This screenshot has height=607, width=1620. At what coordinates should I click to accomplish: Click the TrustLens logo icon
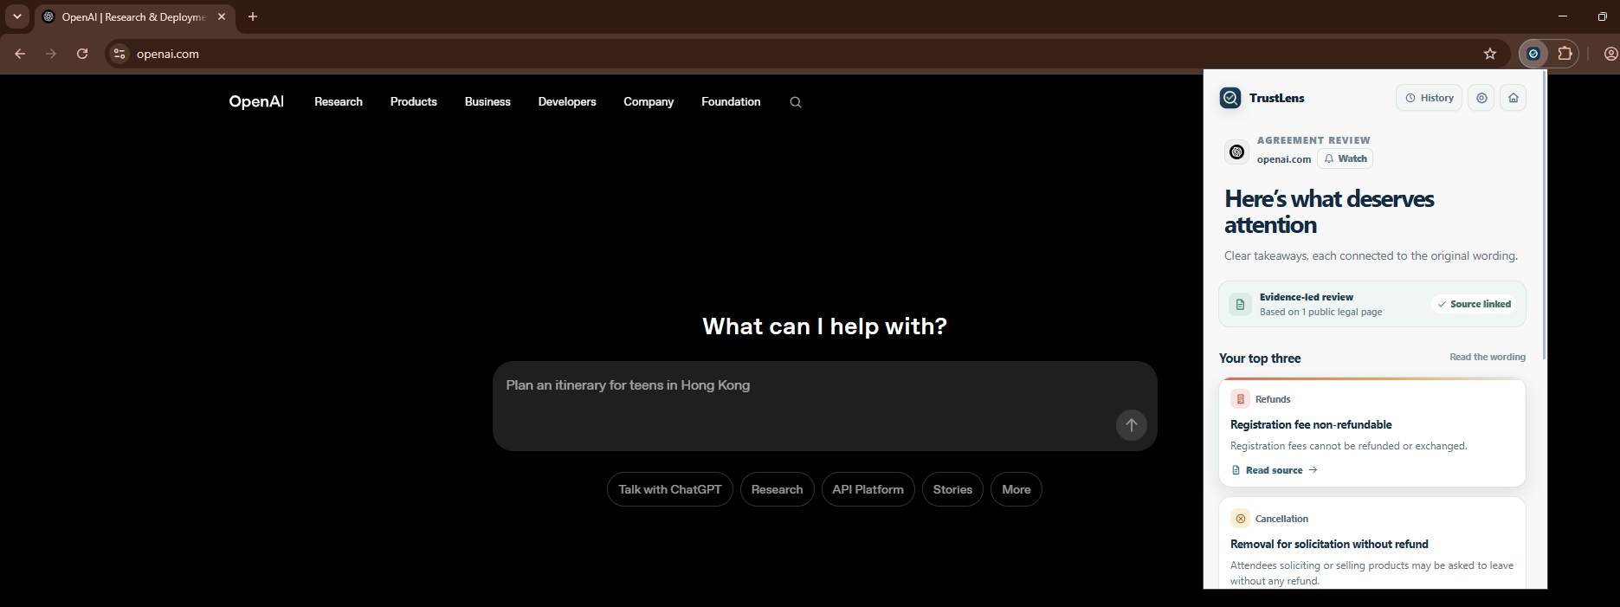pyautogui.click(x=1230, y=98)
